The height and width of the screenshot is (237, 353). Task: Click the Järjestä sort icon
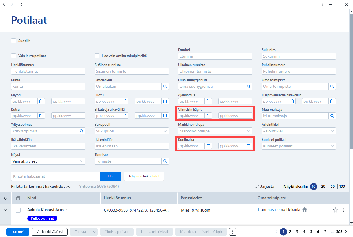[256, 187]
